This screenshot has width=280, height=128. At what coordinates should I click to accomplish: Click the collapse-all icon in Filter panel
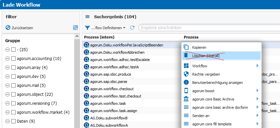click(75, 28)
